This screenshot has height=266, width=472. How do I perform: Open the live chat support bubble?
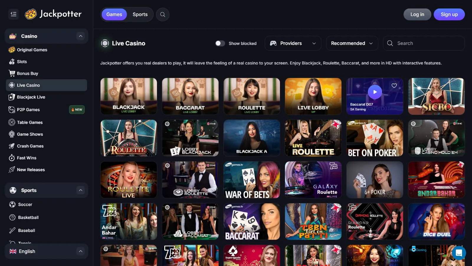(459, 253)
